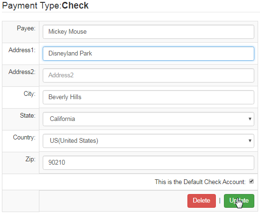Viewport: 260px width, 213px height.
Task: Click the Zip label
Action: (x=30, y=159)
